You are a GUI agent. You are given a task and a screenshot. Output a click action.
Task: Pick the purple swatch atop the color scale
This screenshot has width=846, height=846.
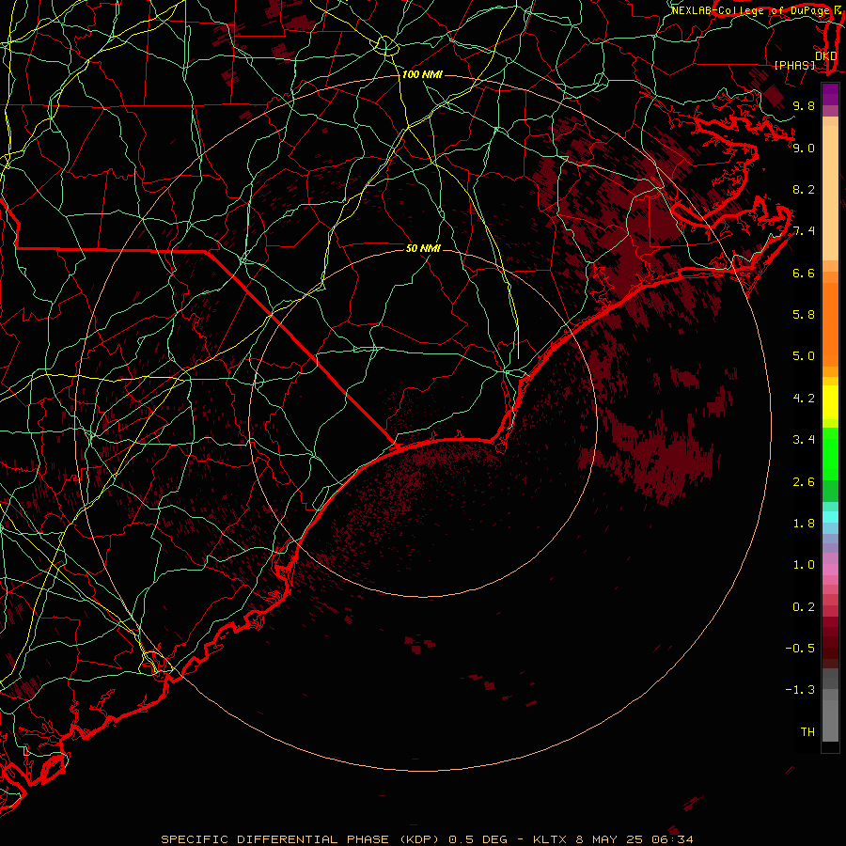(x=830, y=94)
